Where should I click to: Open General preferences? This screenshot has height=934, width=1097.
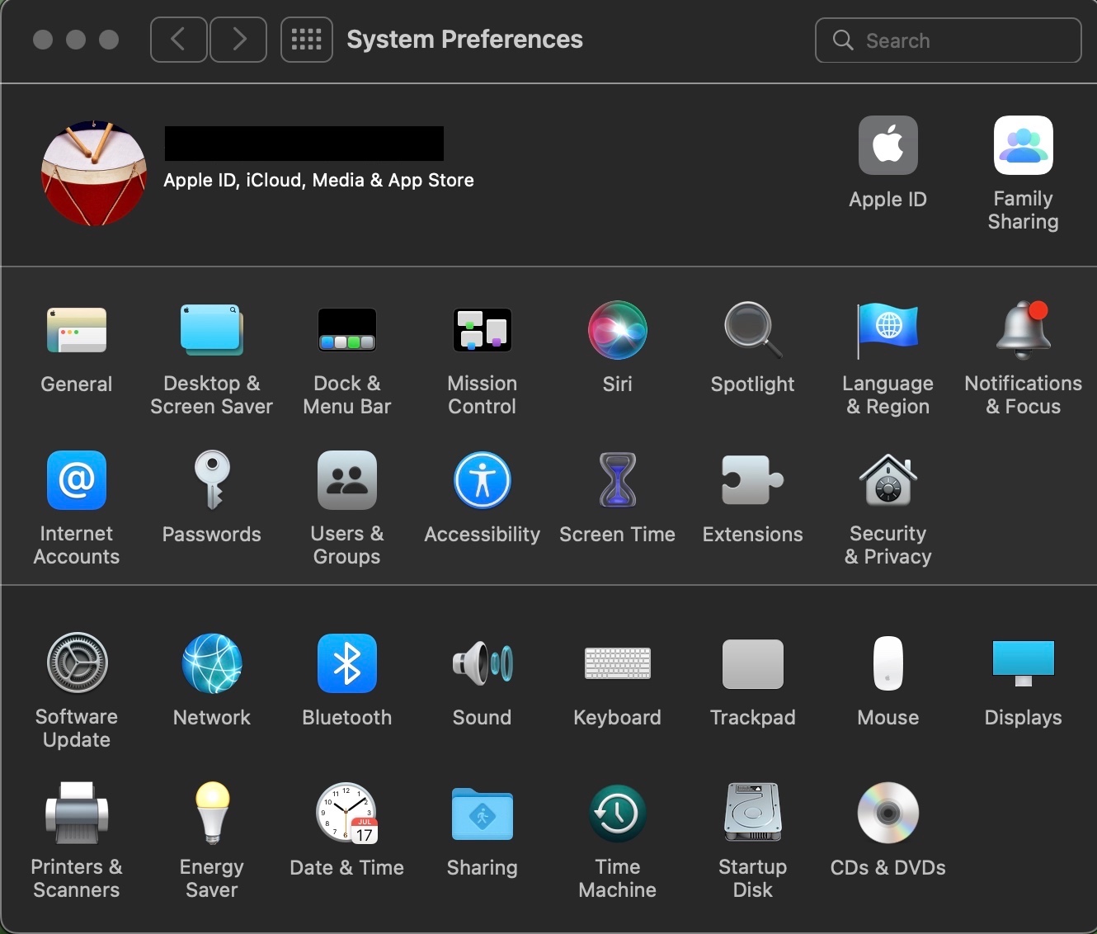point(77,331)
